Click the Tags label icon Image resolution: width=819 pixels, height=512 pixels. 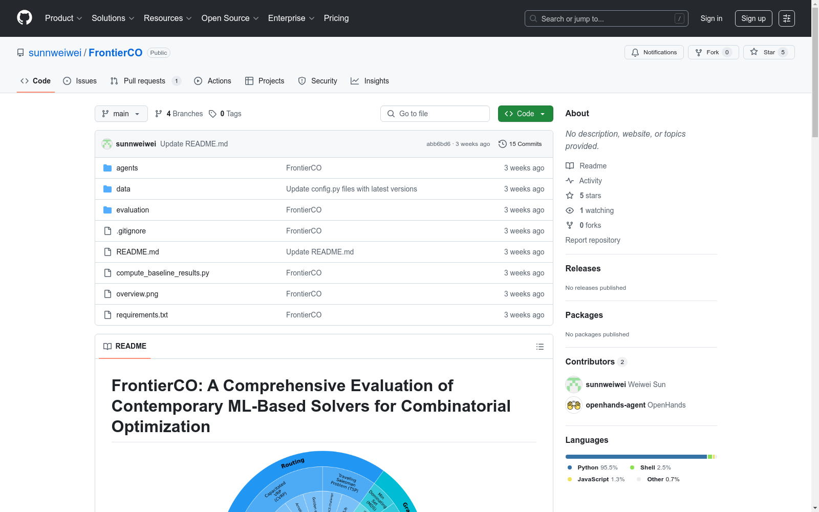click(x=212, y=114)
